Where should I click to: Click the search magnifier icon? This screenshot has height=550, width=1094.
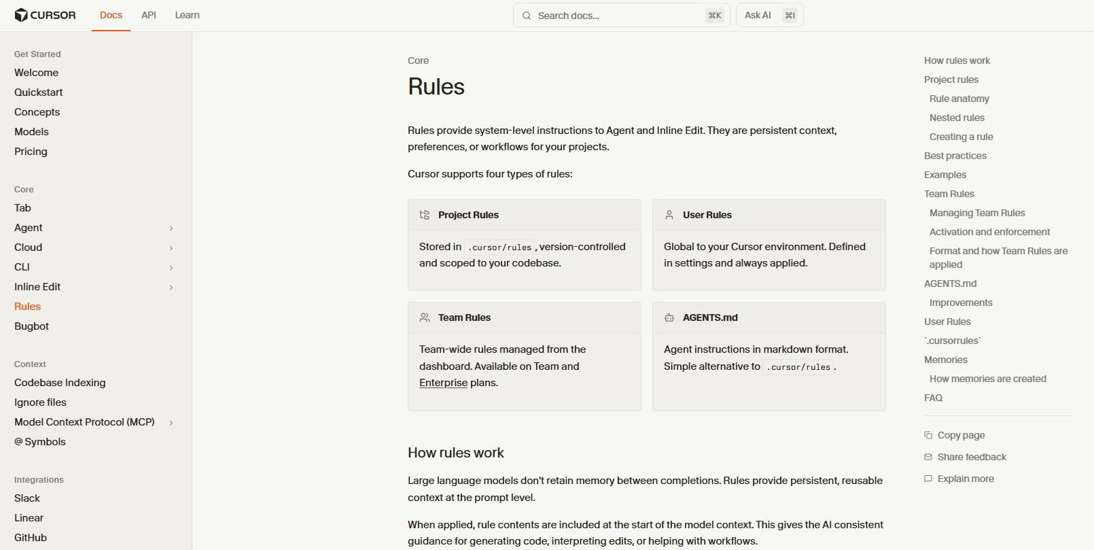point(527,16)
